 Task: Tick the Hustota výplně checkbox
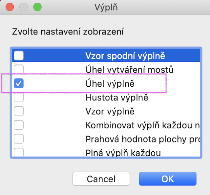tap(19, 97)
